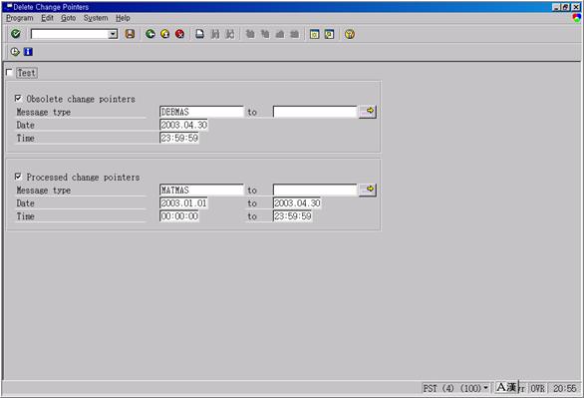This screenshot has height=398, width=584.
Task: Open multiple selection for MATMAS message type
Action: 367,190
